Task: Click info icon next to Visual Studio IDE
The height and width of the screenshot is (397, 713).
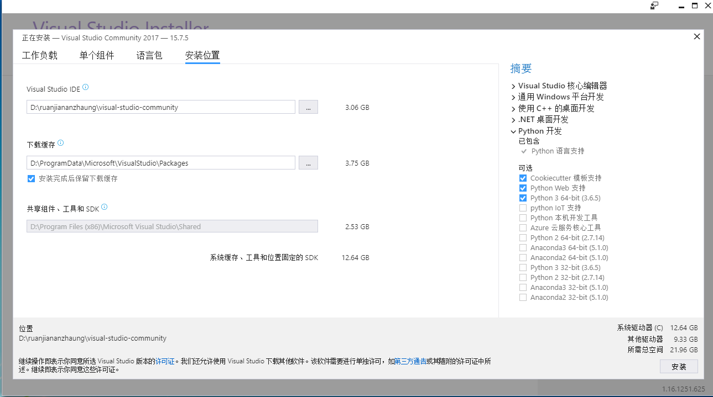Action: click(86, 87)
